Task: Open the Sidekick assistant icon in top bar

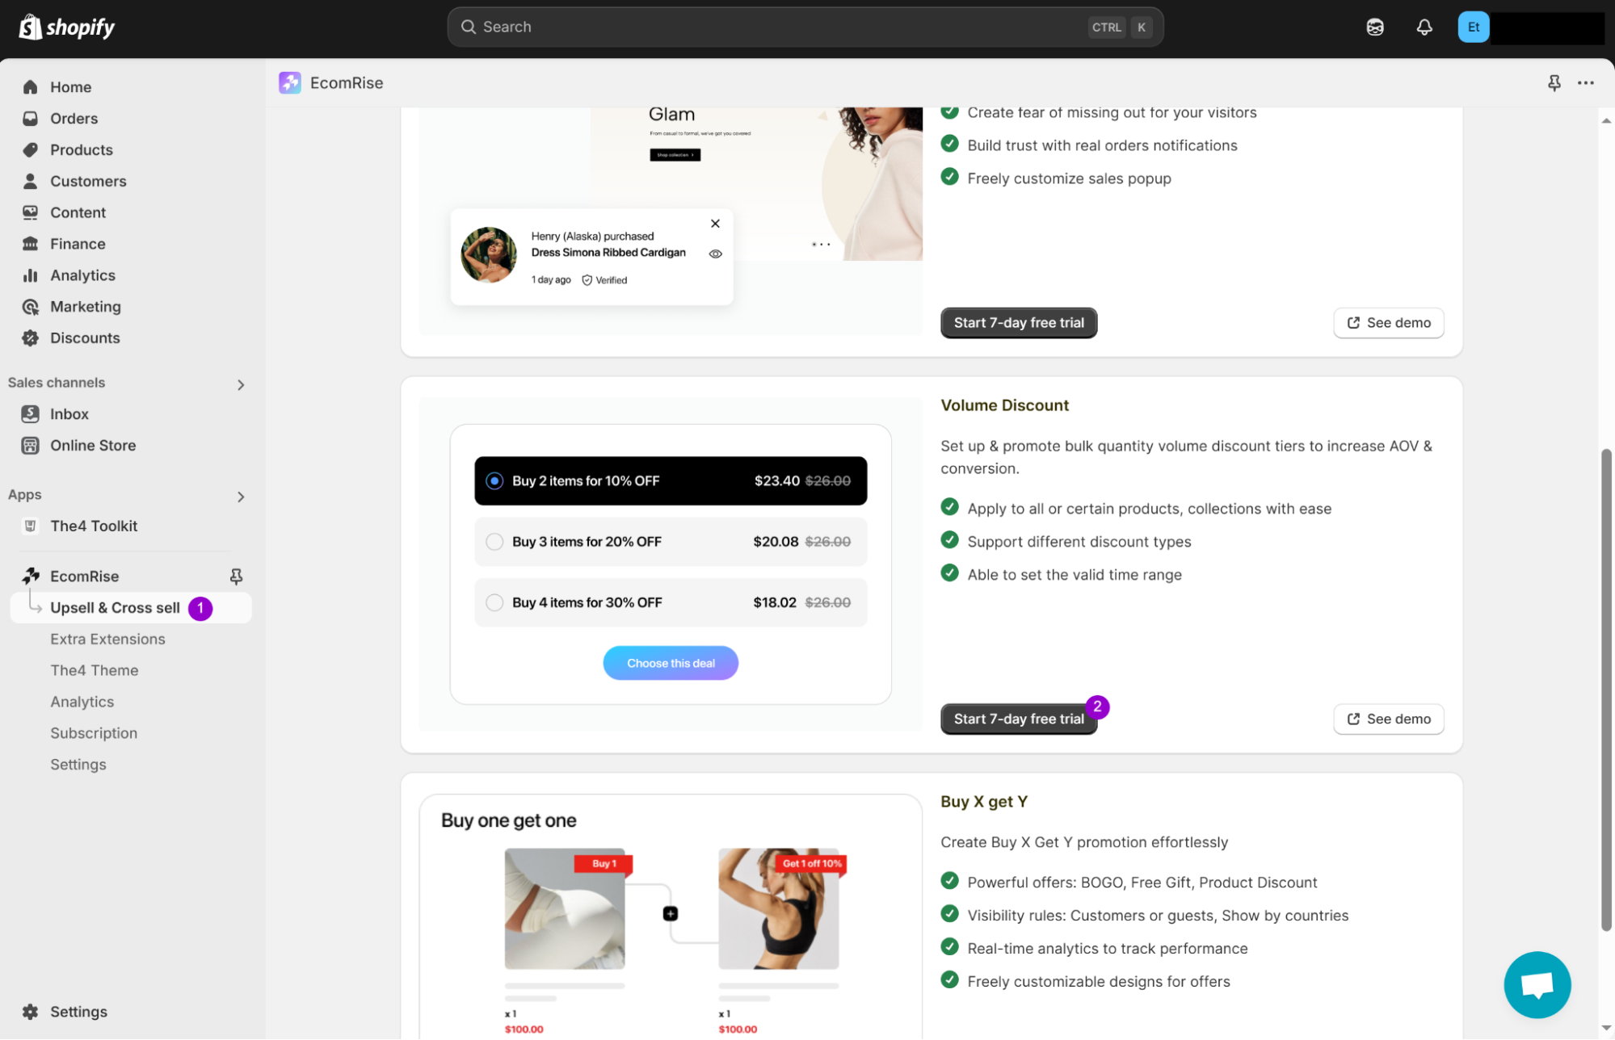Action: tap(1375, 27)
